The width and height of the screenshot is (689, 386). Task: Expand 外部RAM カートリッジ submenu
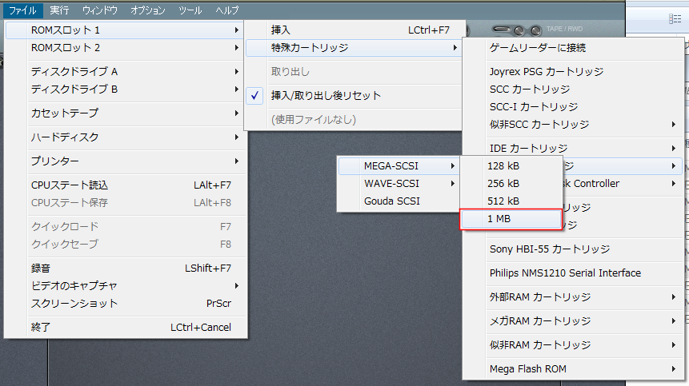tap(573, 297)
